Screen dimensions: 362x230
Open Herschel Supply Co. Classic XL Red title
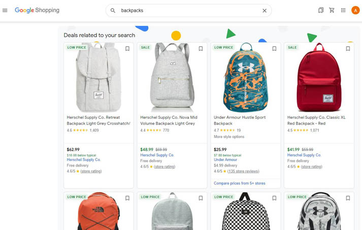pos(316,120)
